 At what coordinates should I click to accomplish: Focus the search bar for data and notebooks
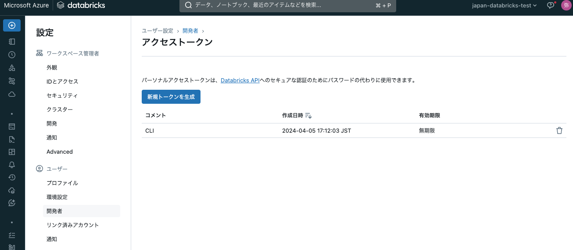tap(288, 6)
